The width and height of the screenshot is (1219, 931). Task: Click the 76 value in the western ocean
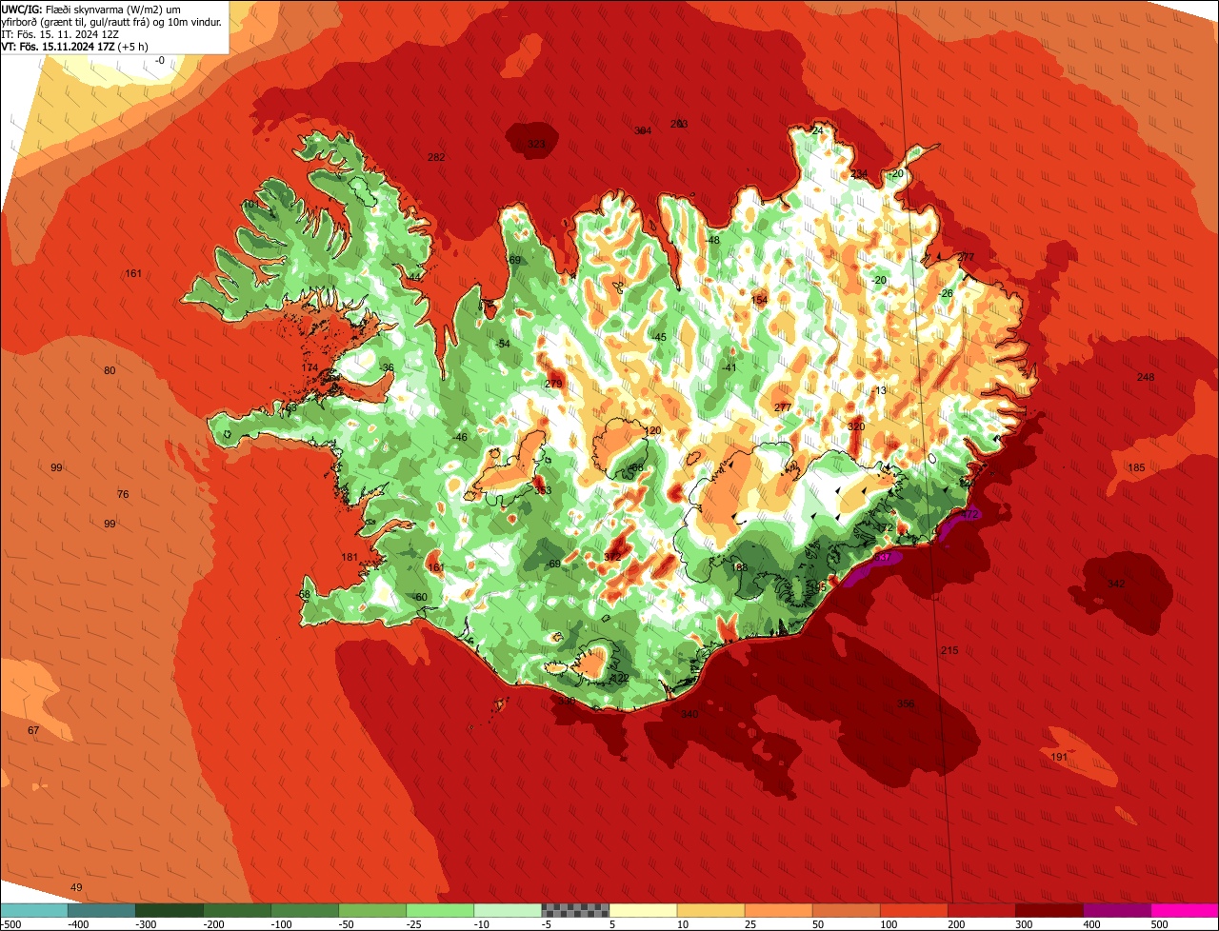123,494
